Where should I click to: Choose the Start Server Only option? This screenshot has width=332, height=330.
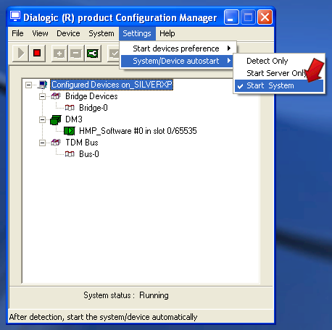pyautogui.click(x=279, y=73)
